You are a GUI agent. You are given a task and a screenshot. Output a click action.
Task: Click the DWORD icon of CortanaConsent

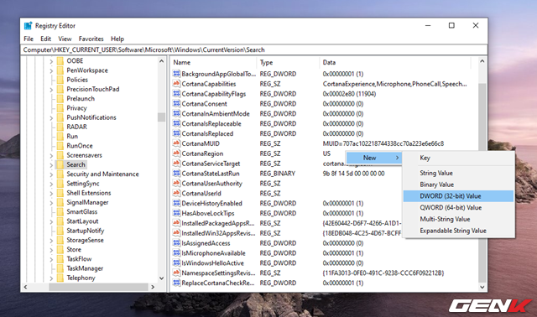tap(176, 103)
